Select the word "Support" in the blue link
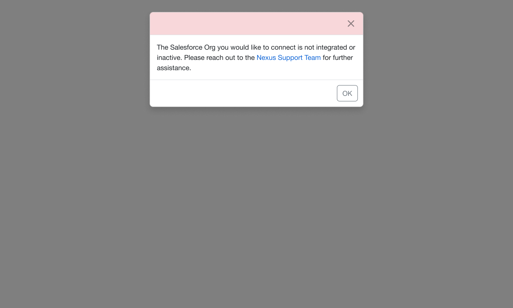The image size is (513, 308). [290, 58]
